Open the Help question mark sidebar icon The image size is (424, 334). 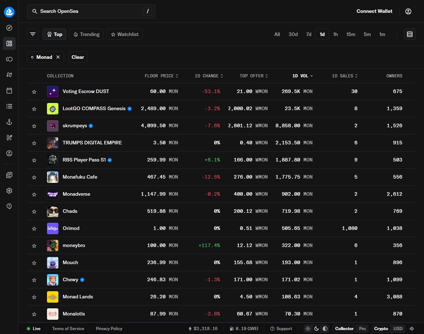coord(9,206)
